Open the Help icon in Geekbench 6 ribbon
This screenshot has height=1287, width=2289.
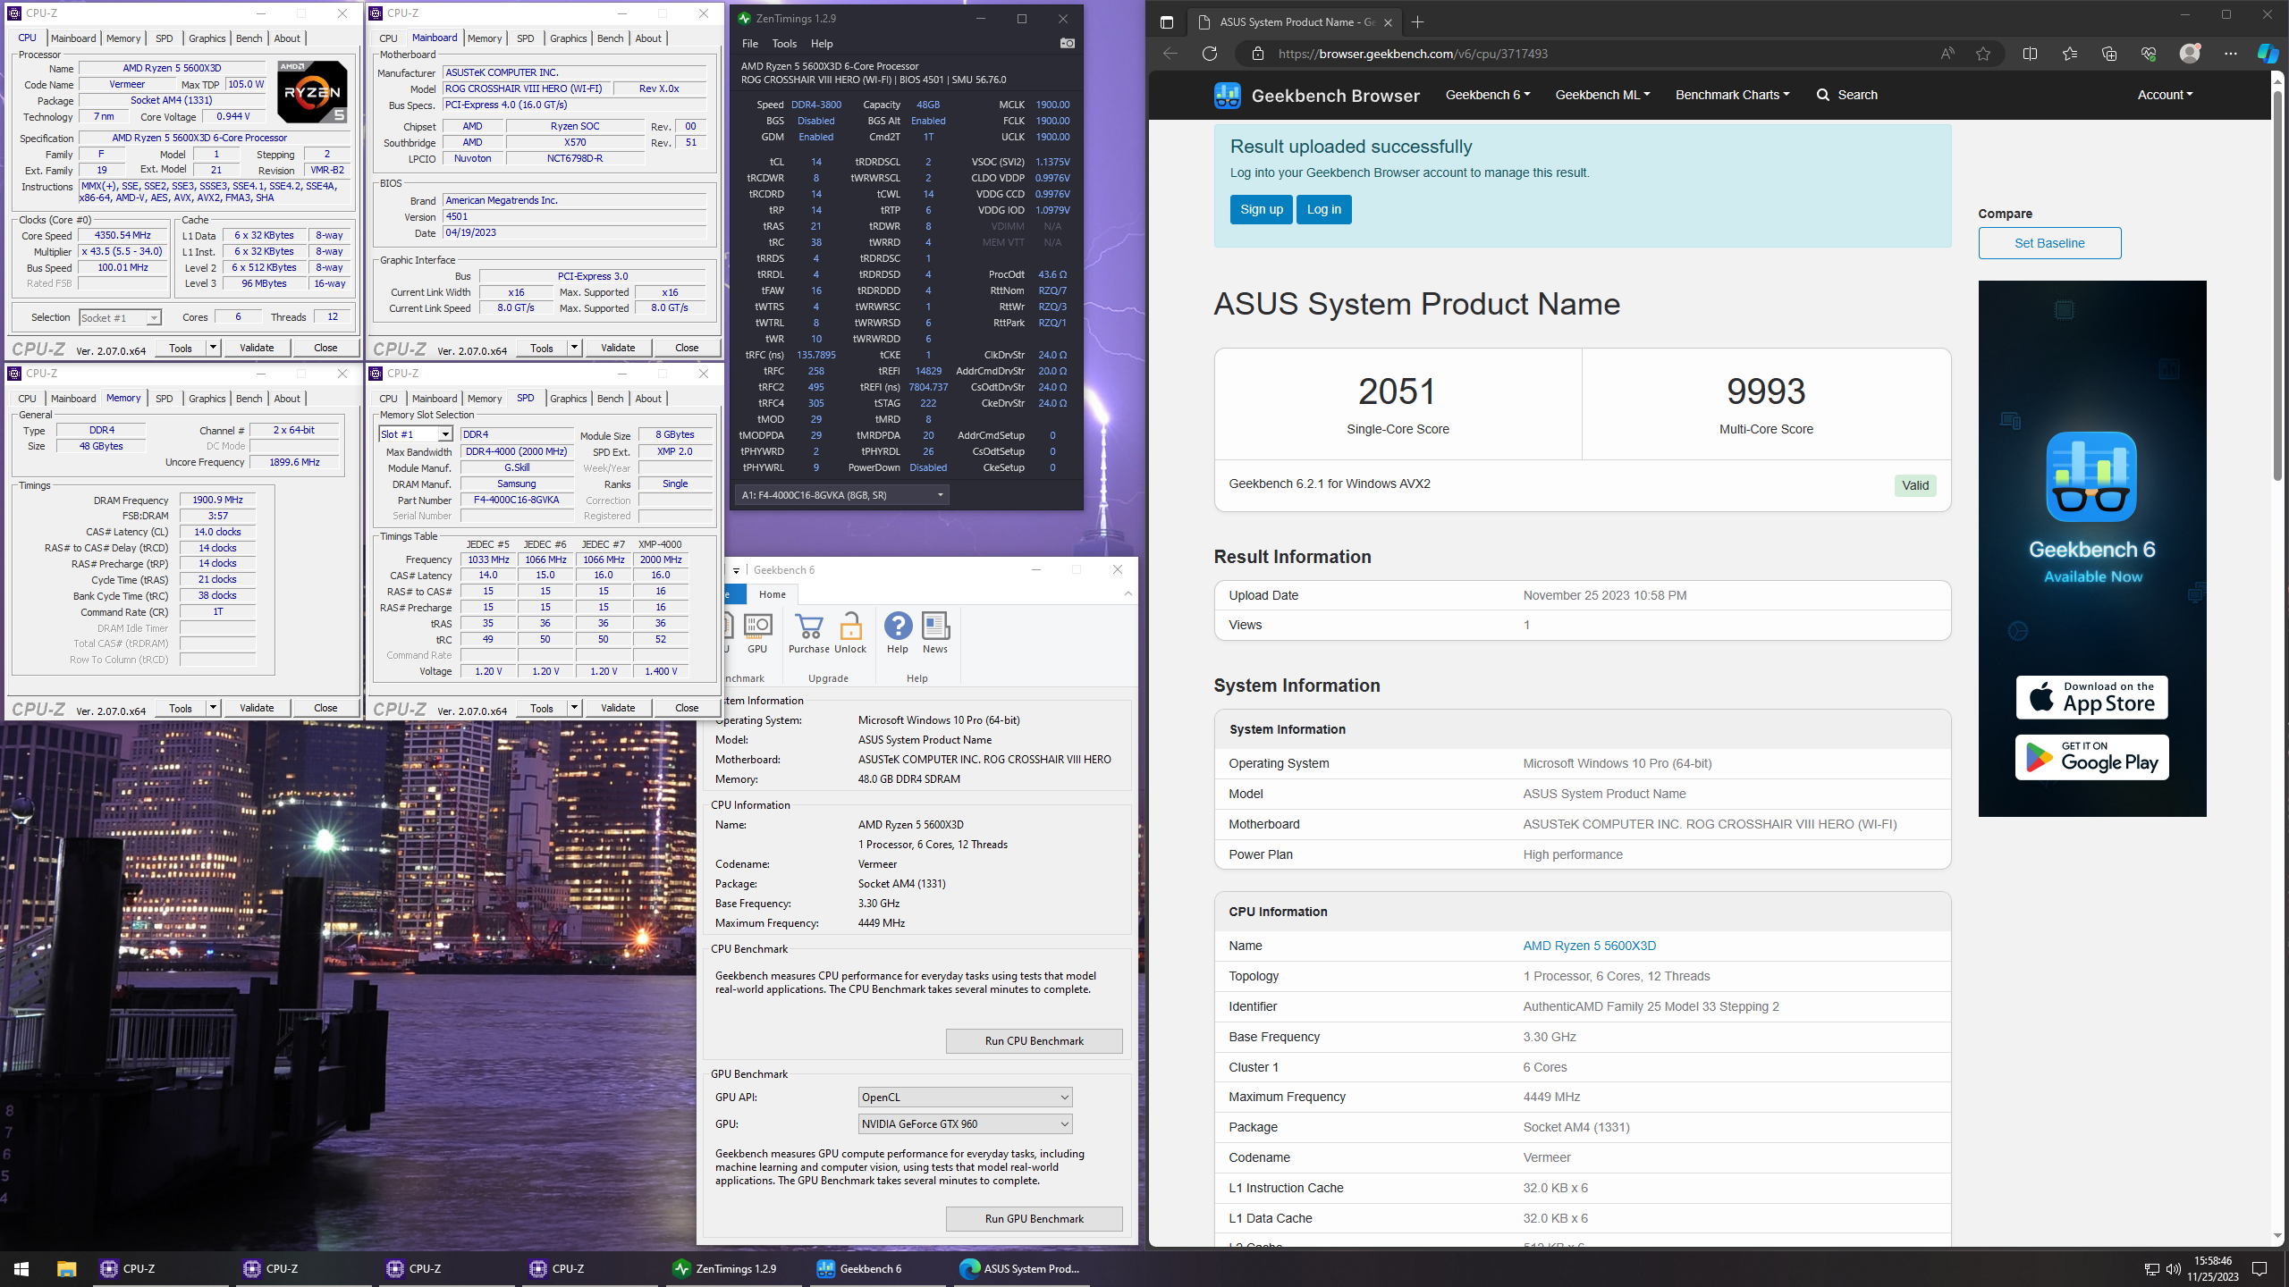tap(898, 633)
